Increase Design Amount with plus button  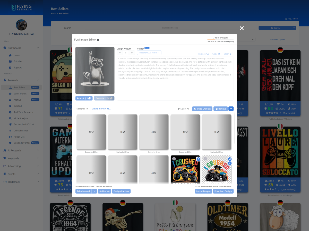click(x=132, y=53)
